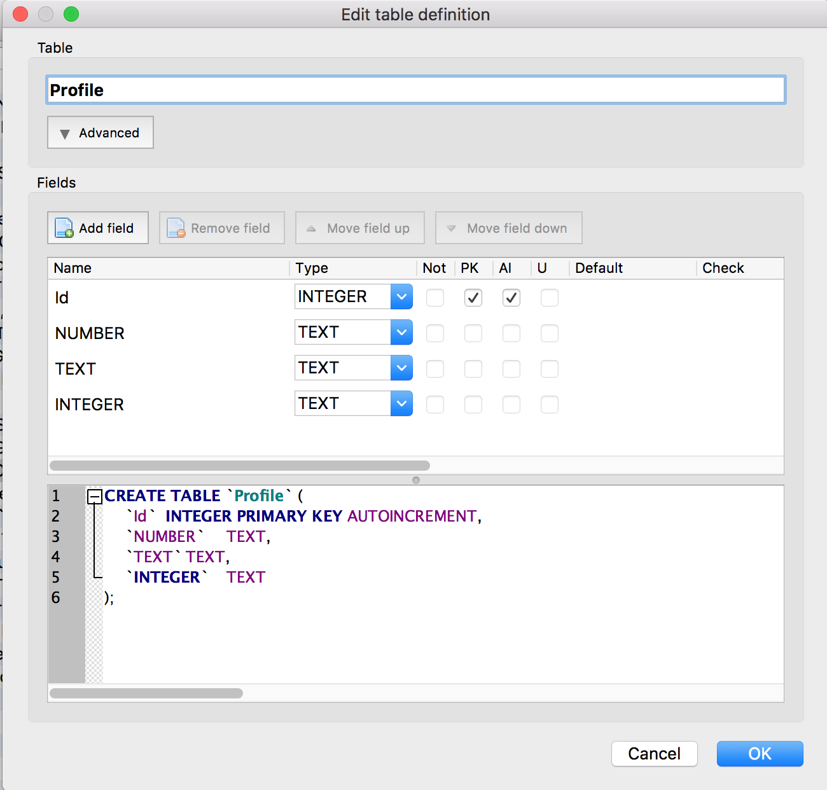Image resolution: width=827 pixels, height=790 pixels.
Task: Enable Unique for row named INTEGER
Action: pos(550,405)
